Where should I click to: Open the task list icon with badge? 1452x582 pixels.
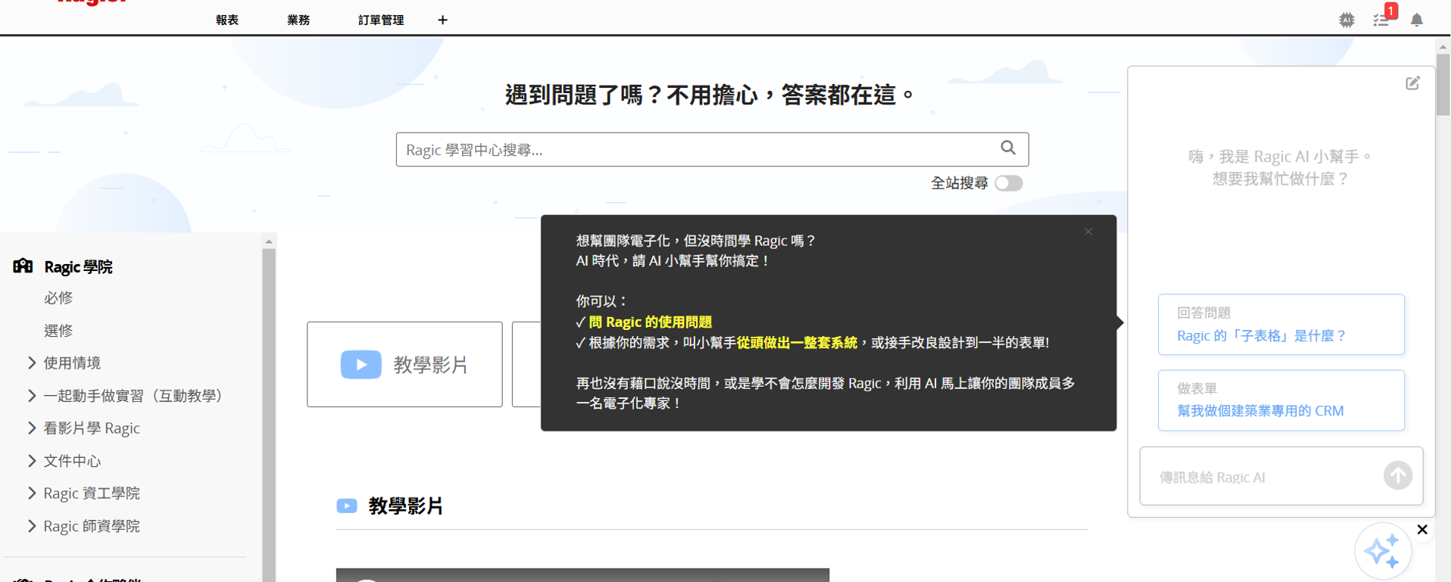point(1382,20)
